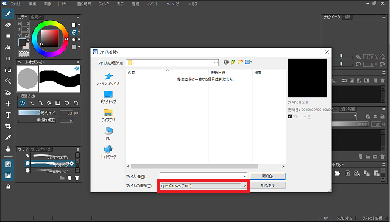The image size is (390, 222).
Task: Click the 開く(O) open button
Action: click(268, 176)
